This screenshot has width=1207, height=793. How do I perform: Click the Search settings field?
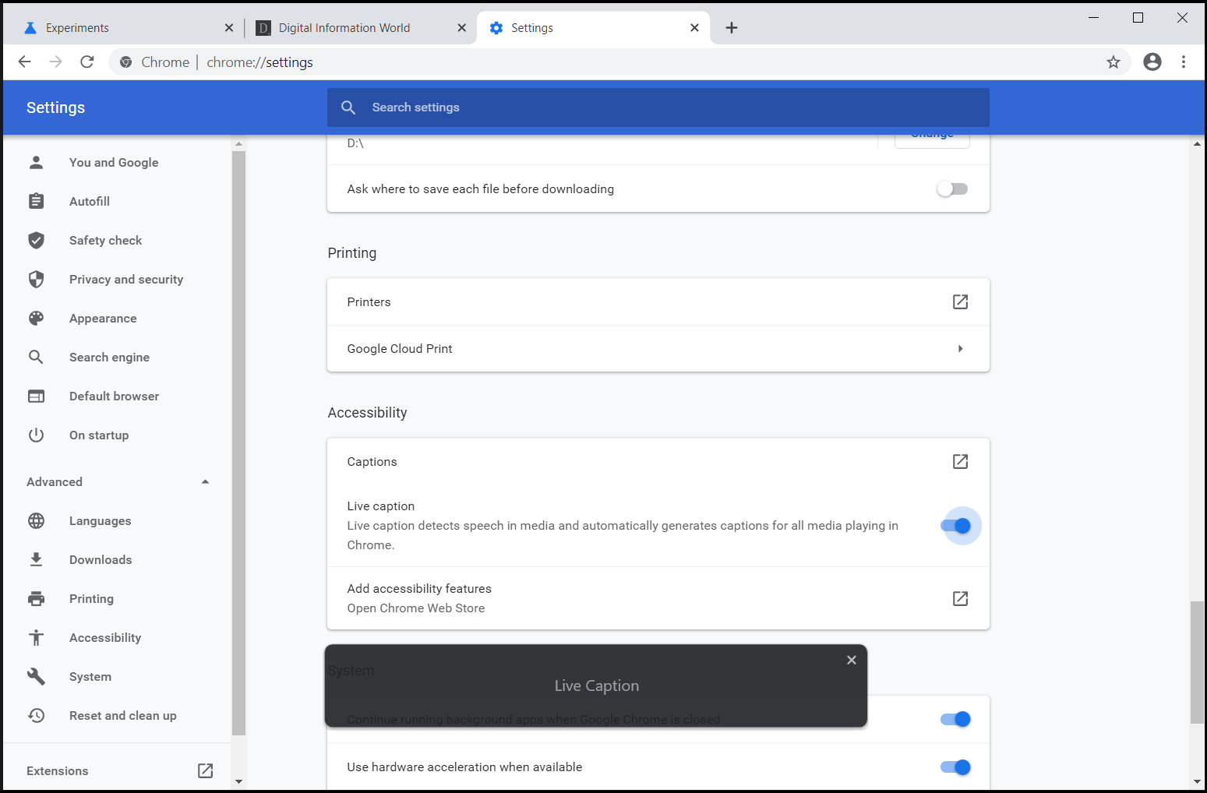tap(658, 107)
